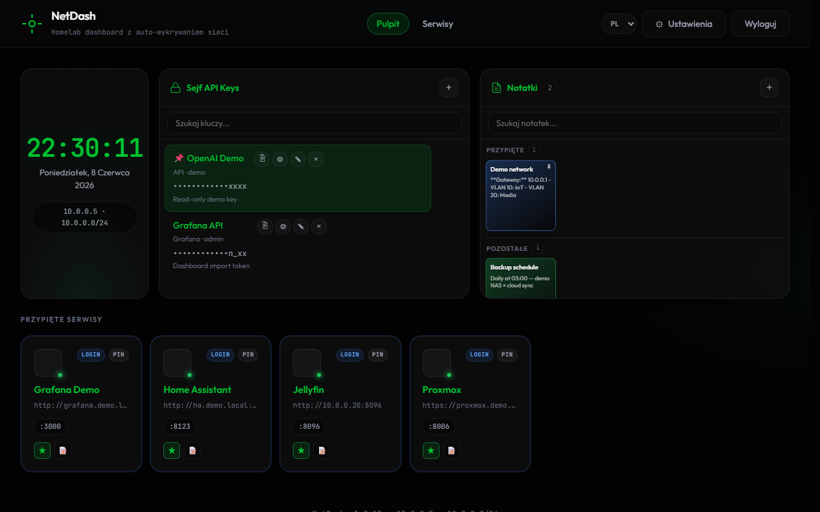Edit the OpenAI Demo key entry
Screen dimensions: 820x512
[298, 159]
